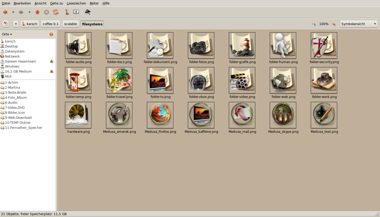This screenshot has width=380, height=217.
Task: Select folder-video.png film reel icon
Action: coord(242,80)
